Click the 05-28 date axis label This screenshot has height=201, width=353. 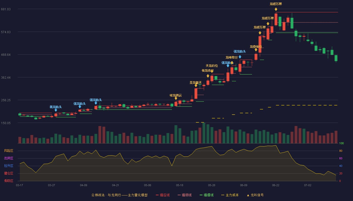click(x=212, y=185)
